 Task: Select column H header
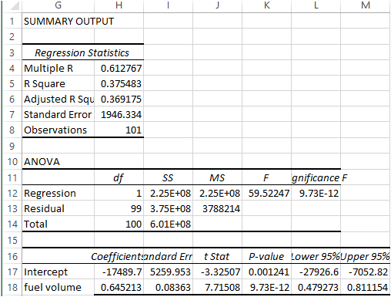(119, 5)
